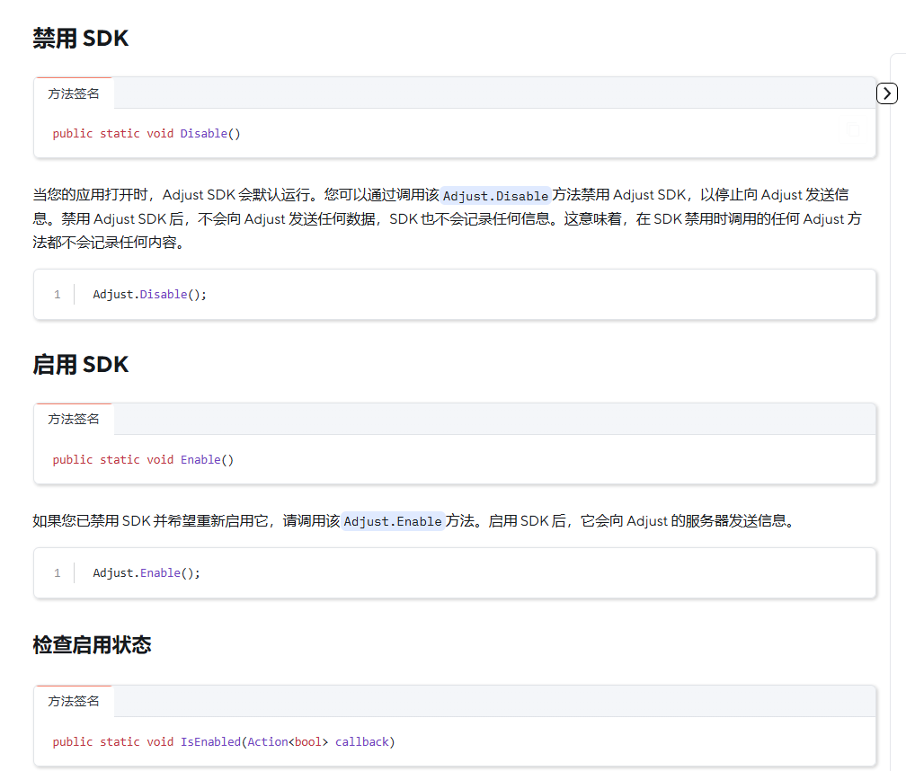The height and width of the screenshot is (771, 906).
Task: Click the 禁用 SDK heading
Action: [x=80, y=38]
